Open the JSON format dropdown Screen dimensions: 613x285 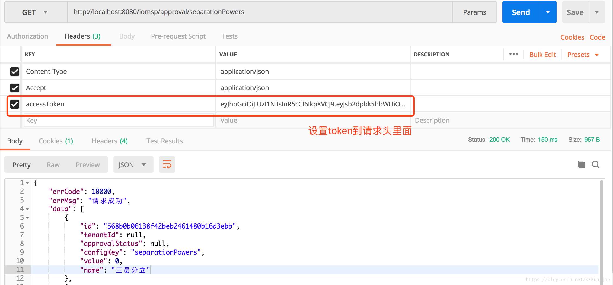pyautogui.click(x=133, y=164)
